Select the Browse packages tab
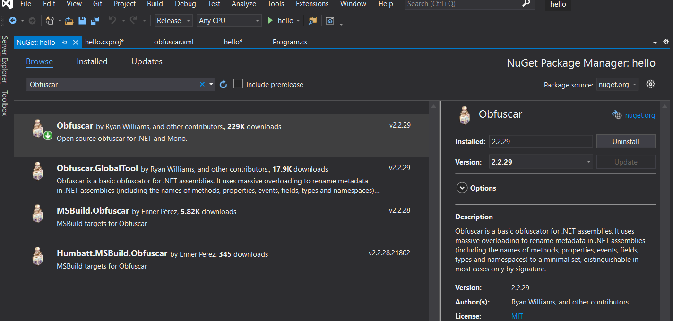The height and width of the screenshot is (321, 673). pyautogui.click(x=39, y=61)
